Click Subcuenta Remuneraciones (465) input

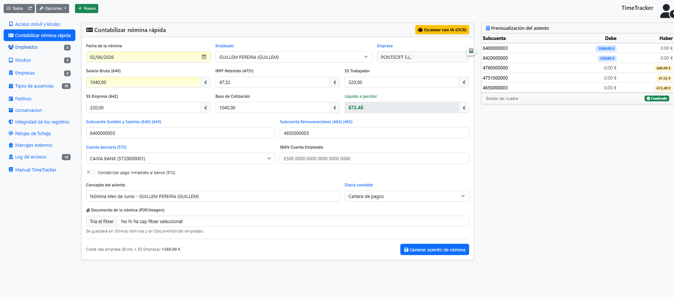click(x=374, y=133)
